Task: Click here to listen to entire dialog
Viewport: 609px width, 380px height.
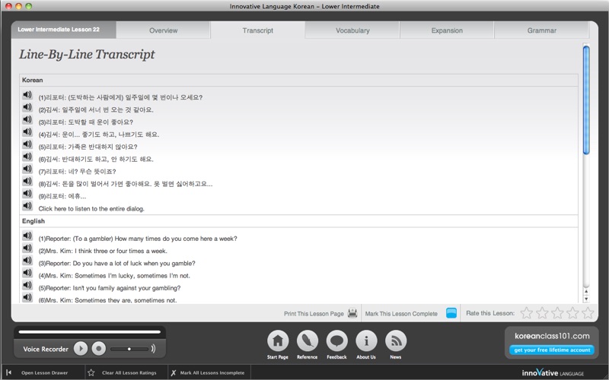Action: pos(91,208)
